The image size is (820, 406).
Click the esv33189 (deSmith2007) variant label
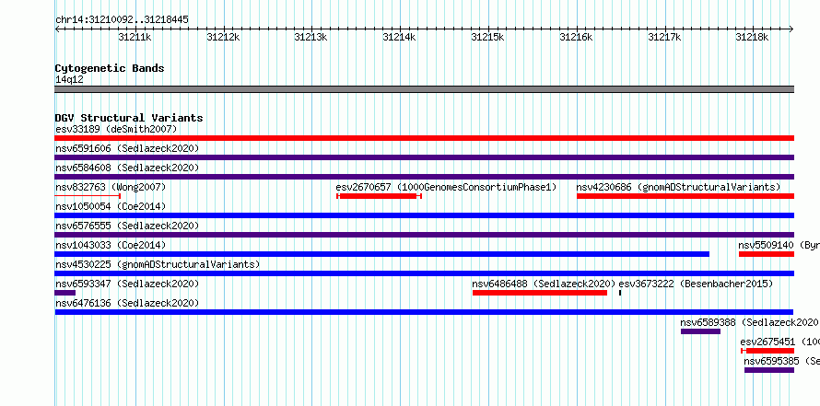[x=116, y=129]
